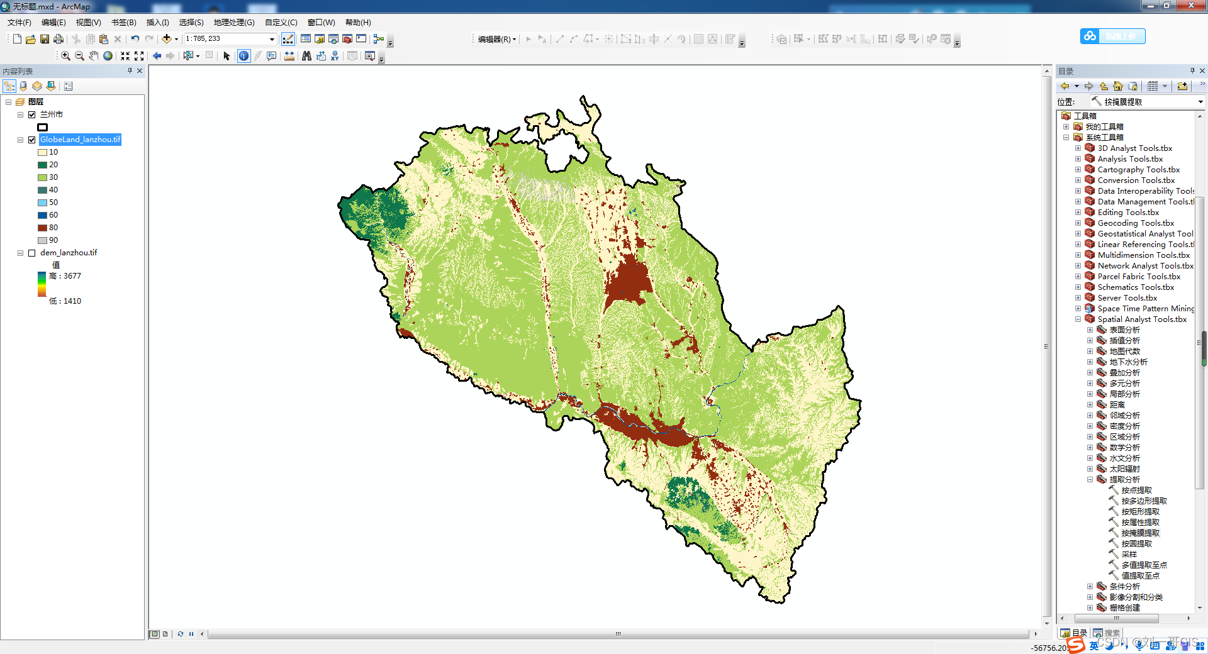Open the Go To XY tool
Viewport: 1208px width, 654px height.
tap(335, 56)
